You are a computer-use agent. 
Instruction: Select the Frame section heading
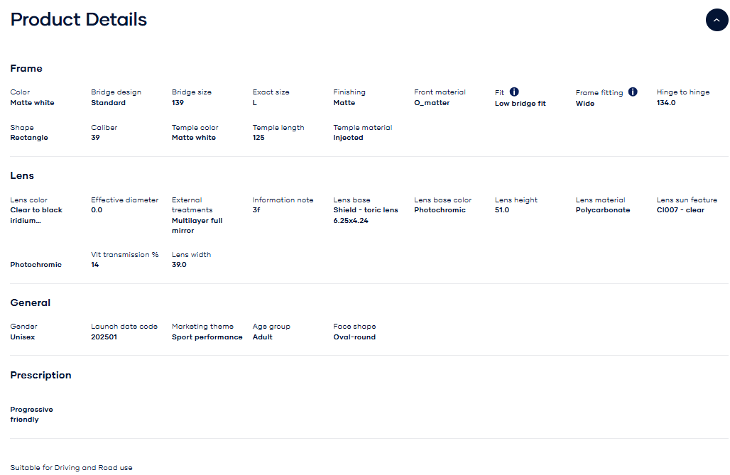coord(26,68)
